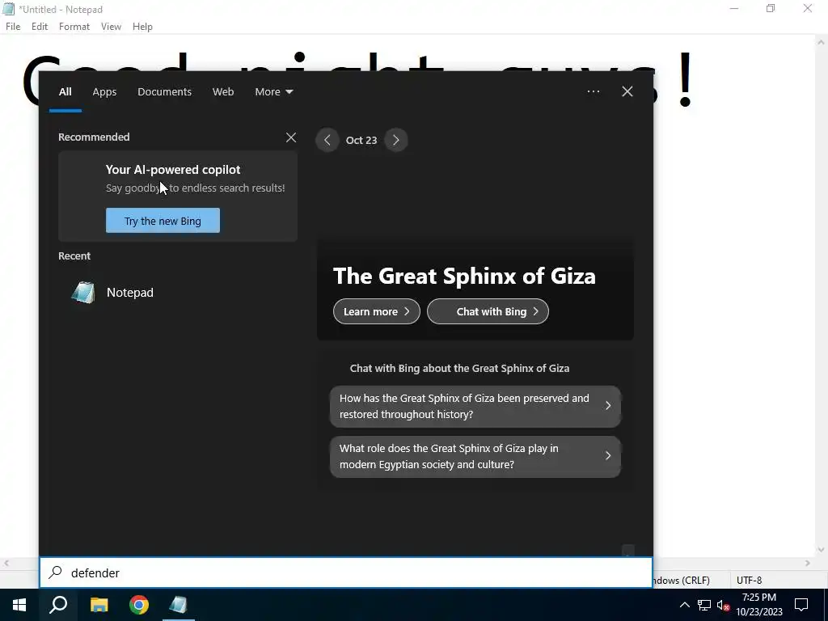
Task: Click the Try the new Bing button
Action: 163,220
